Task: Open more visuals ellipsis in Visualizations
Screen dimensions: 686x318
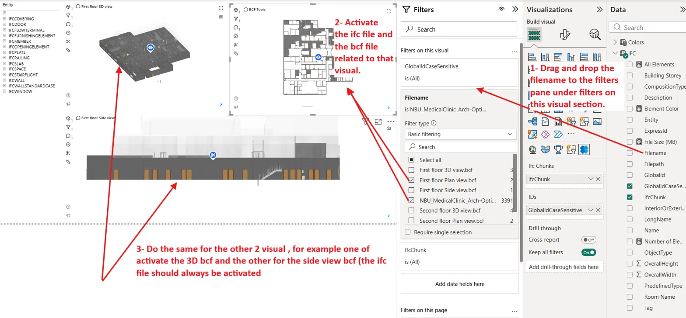Action: [x=571, y=134]
